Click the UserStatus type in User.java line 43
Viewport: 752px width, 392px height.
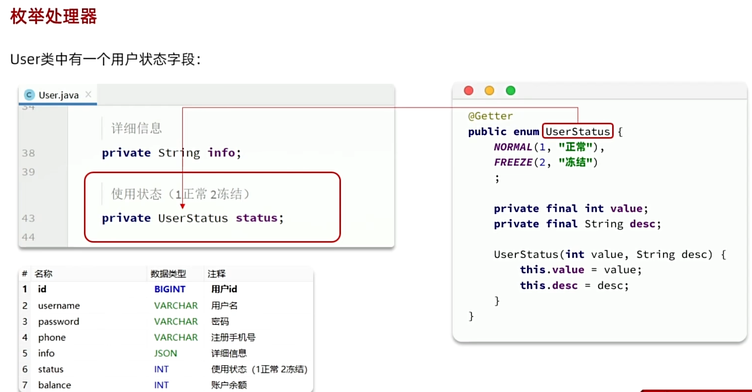pos(193,218)
